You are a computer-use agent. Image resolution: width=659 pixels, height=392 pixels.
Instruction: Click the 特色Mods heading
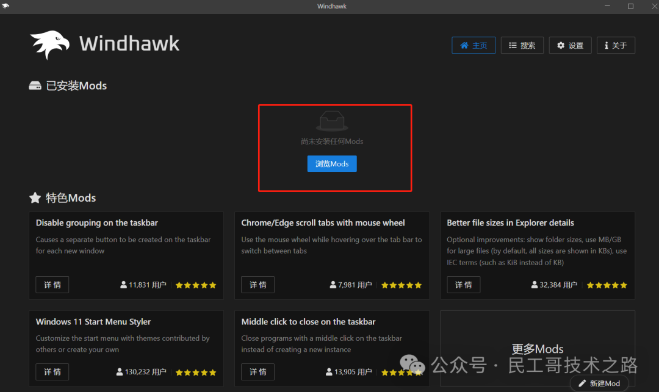click(71, 198)
